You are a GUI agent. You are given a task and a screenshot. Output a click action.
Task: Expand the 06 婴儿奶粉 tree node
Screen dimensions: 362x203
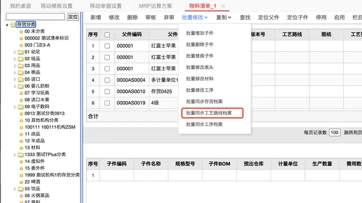coord(15,86)
